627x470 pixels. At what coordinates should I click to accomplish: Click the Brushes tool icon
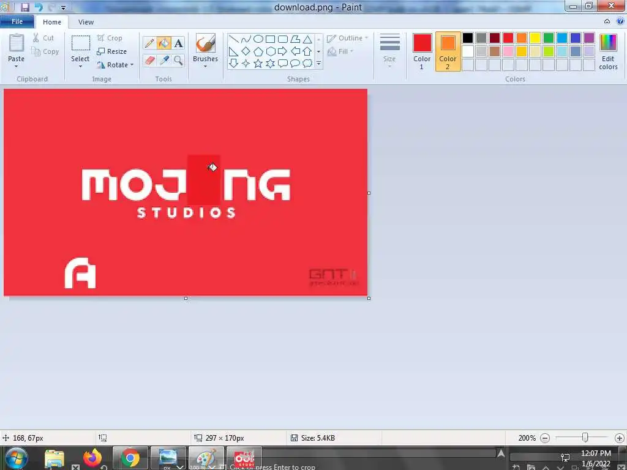point(206,43)
